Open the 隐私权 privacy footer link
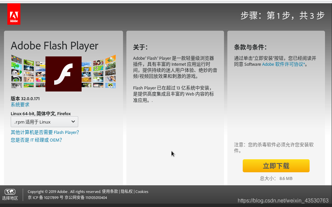This screenshot has width=332, height=207. click(x=127, y=192)
